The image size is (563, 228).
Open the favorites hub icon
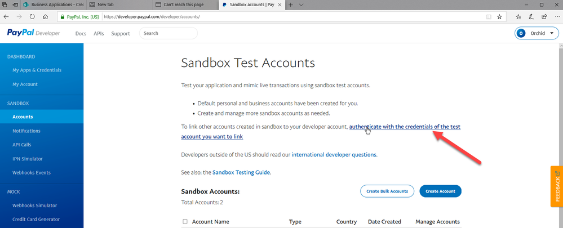pos(518,16)
